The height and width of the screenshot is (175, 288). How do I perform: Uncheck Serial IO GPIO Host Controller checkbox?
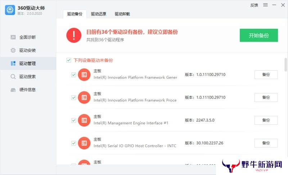point(74,143)
